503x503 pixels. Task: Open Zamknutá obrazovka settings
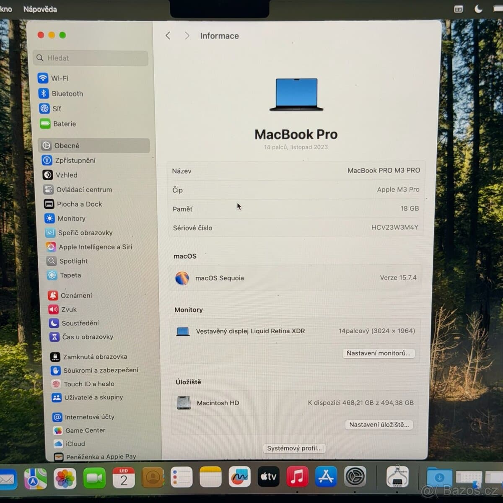[89, 357]
